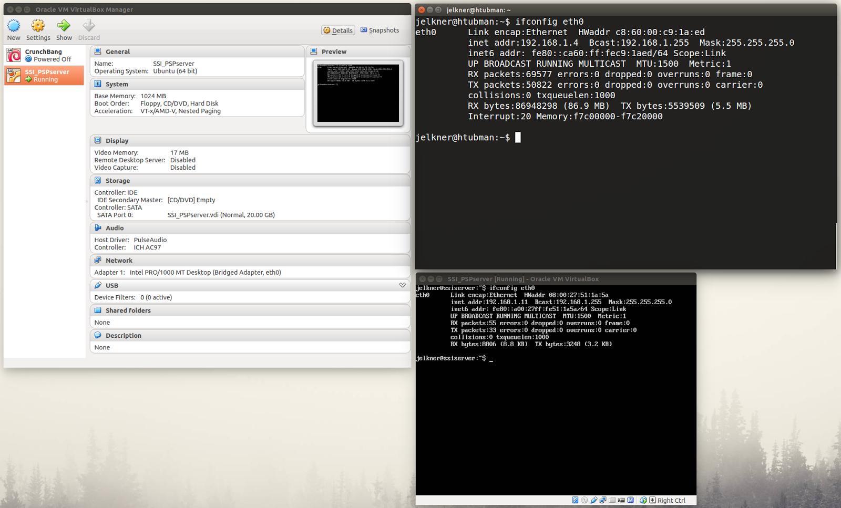Click the CrunchBang VM OS icon
841x508 pixels.
pyautogui.click(x=14, y=55)
